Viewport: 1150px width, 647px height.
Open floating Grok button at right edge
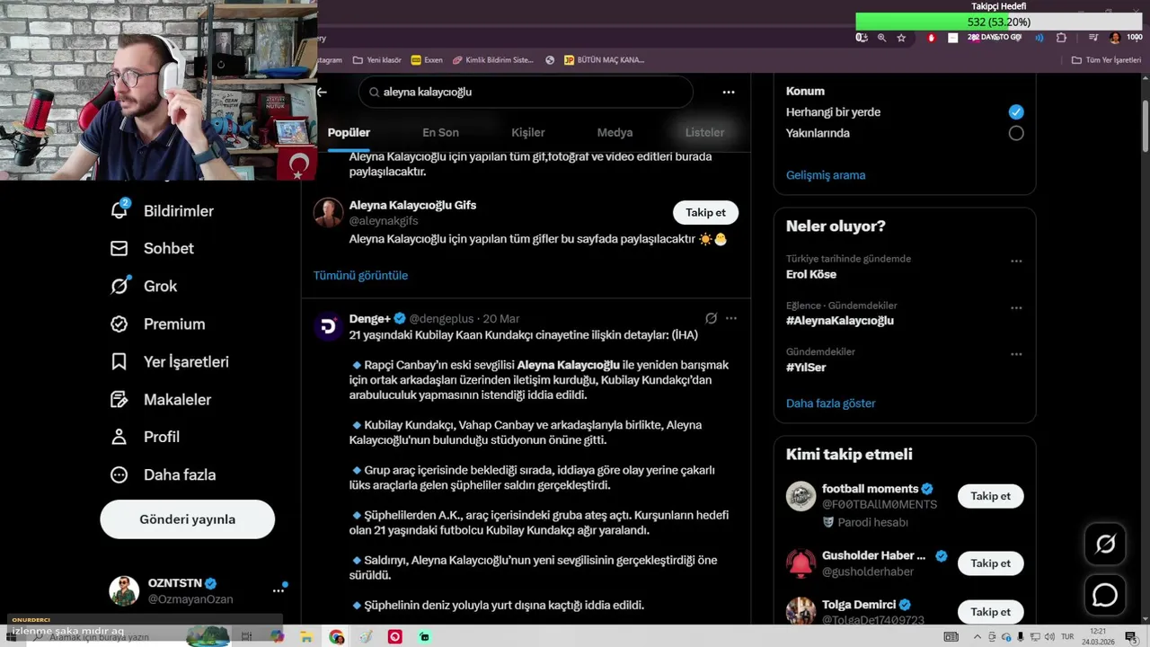(x=1105, y=544)
